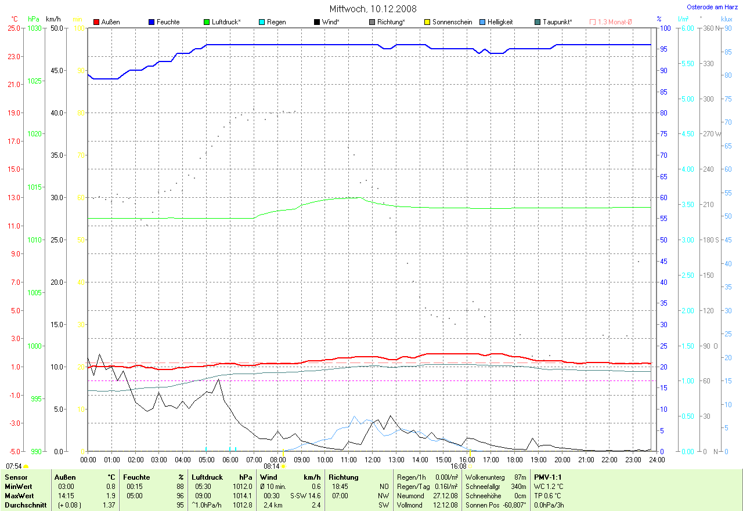
Task: Click the green Luftdruck legend square
Action: [x=207, y=22]
